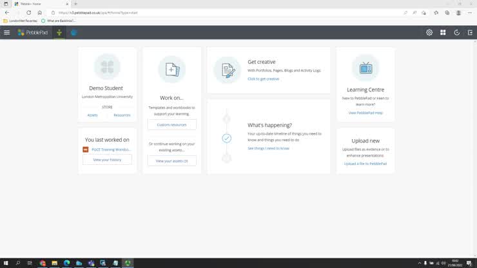Image resolution: width=477 pixels, height=268 pixels.
Task: Click the Upload new heading
Action: click(x=365, y=141)
